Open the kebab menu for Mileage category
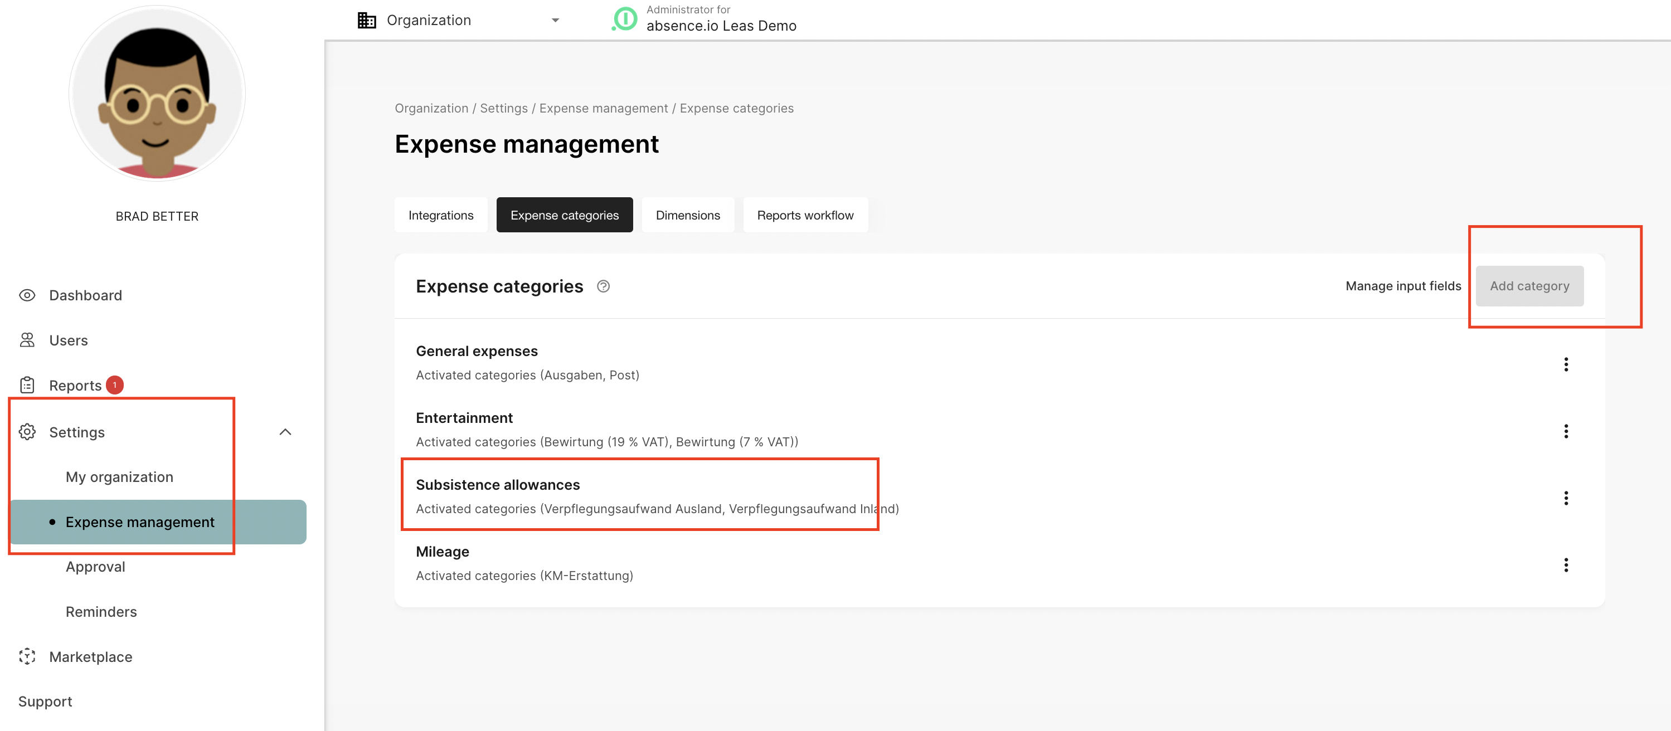The image size is (1671, 731). click(1567, 564)
